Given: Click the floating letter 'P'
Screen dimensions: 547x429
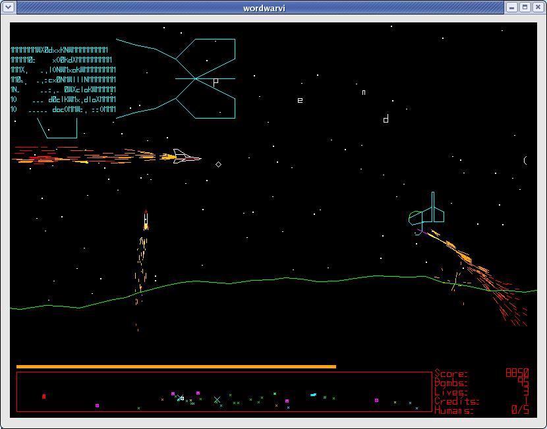Looking at the screenshot, I should [216, 82].
